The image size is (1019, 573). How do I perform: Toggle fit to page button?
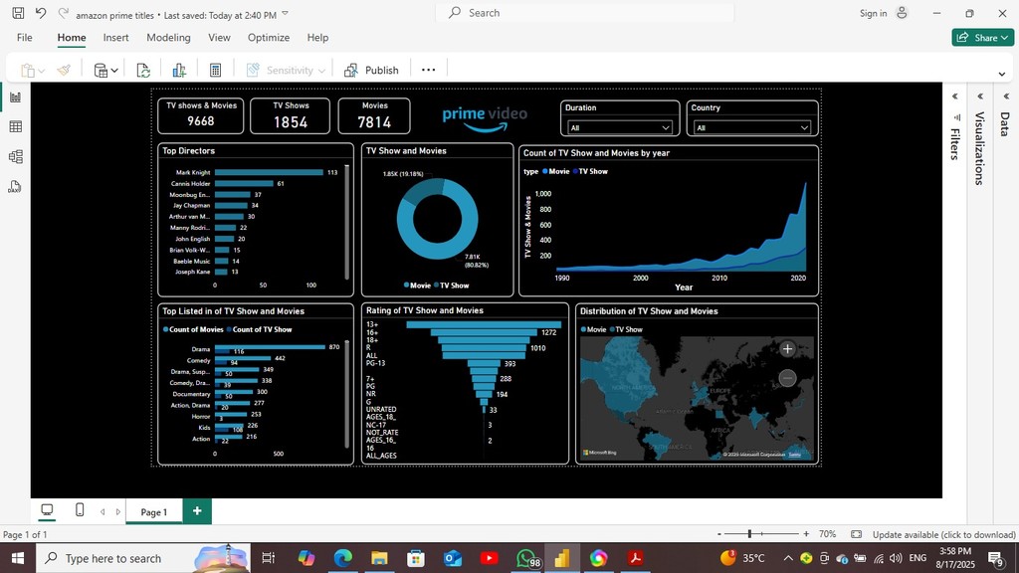click(x=856, y=534)
